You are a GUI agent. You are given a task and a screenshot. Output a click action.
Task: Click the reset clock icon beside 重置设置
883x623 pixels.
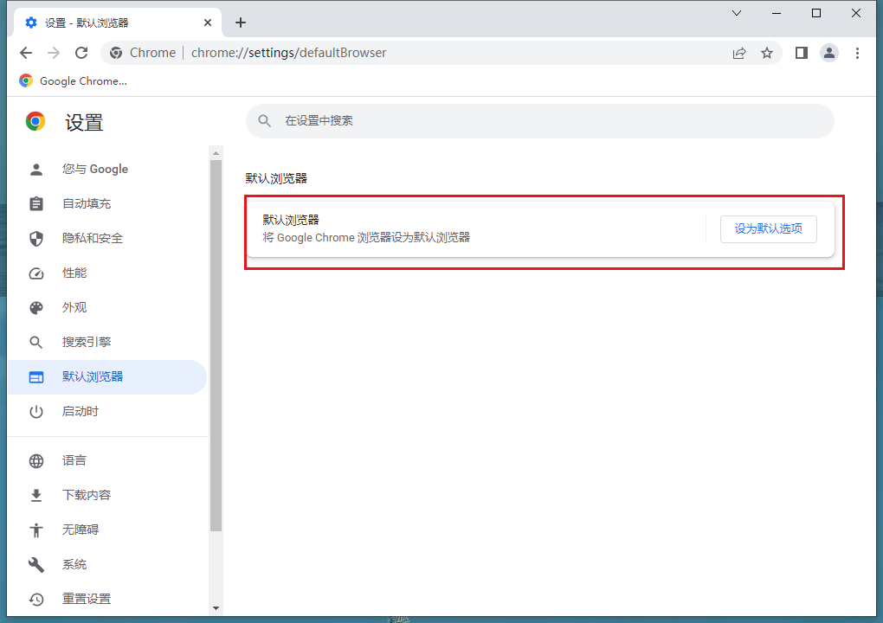[x=36, y=600]
